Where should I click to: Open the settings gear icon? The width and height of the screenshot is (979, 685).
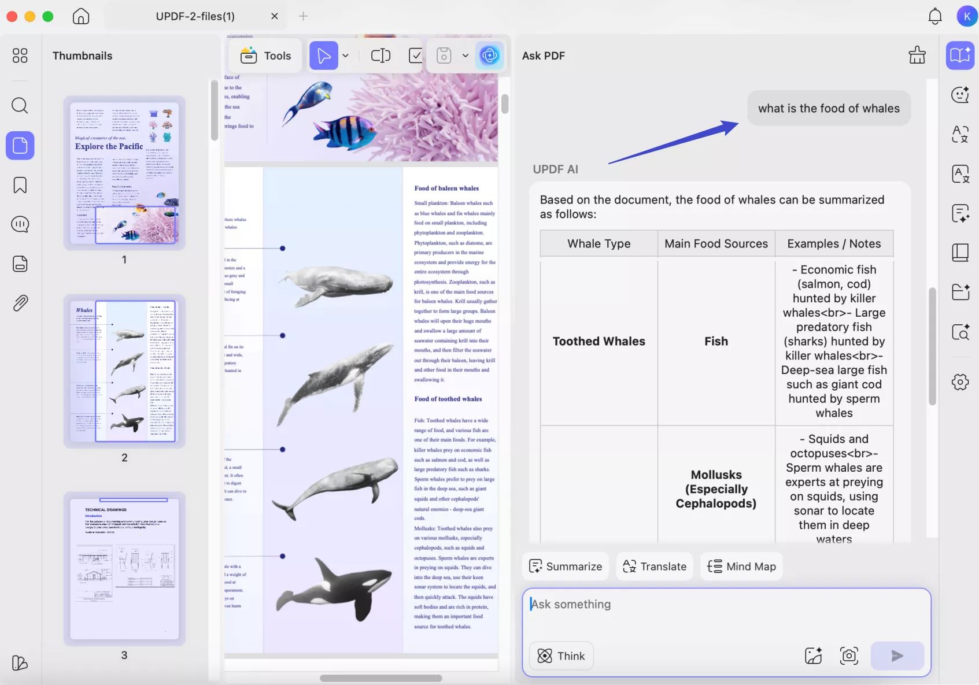click(960, 382)
